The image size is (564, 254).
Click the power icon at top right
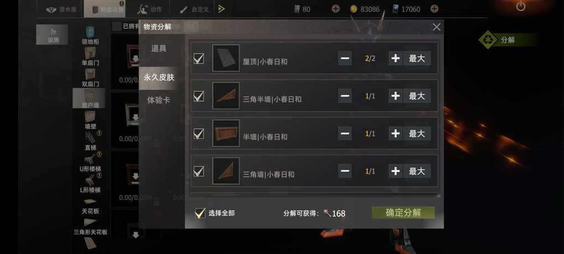pyautogui.click(x=520, y=6)
